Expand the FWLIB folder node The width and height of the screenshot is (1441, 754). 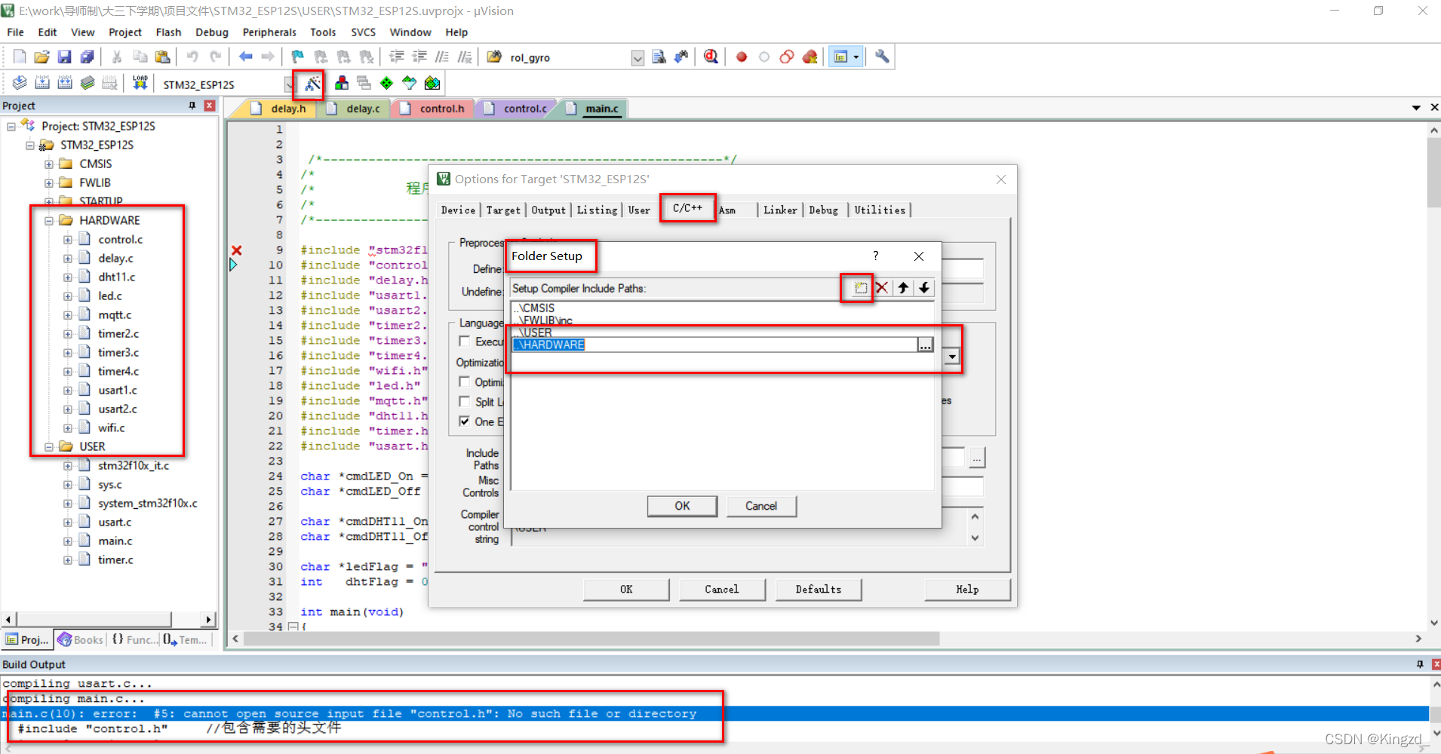pyautogui.click(x=48, y=182)
